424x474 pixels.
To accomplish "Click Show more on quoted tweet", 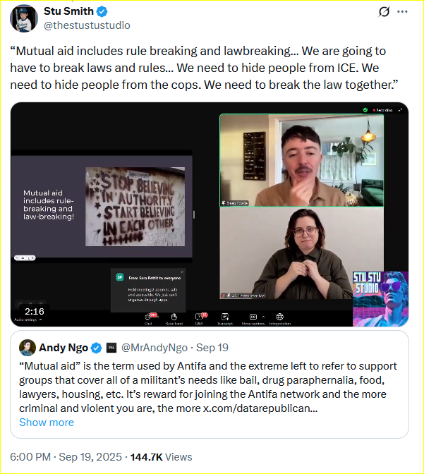I will click(x=47, y=423).
